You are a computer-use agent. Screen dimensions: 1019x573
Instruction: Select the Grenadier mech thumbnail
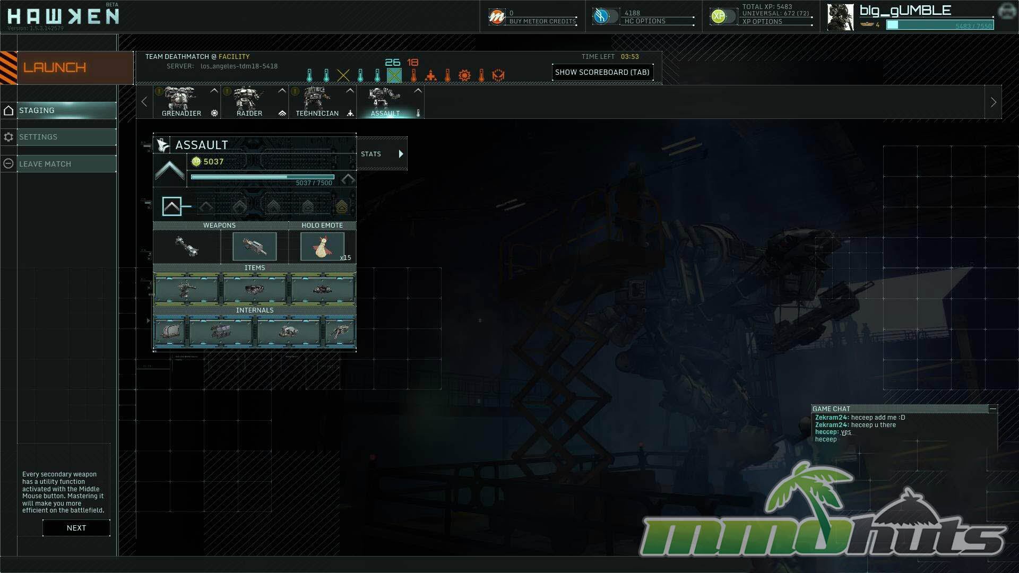(180, 99)
